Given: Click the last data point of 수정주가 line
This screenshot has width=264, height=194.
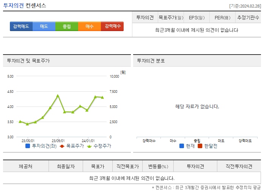Looking at the screenshot, I should pyautogui.click(x=102, y=97).
